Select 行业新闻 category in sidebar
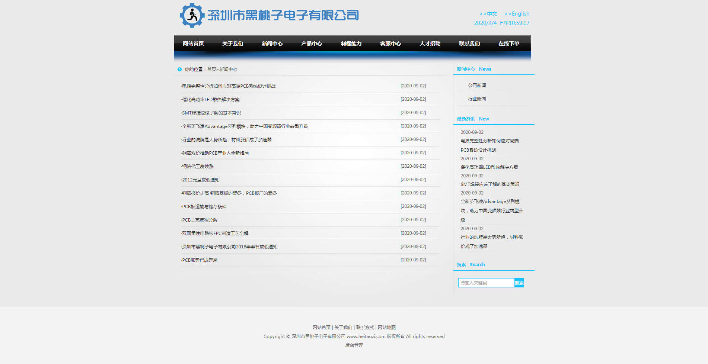The image size is (708, 364). (x=477, y=99)
